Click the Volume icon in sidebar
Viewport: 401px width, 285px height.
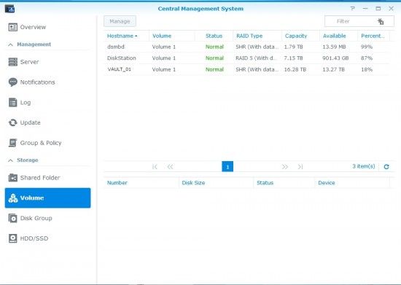(x=13, y=198)
